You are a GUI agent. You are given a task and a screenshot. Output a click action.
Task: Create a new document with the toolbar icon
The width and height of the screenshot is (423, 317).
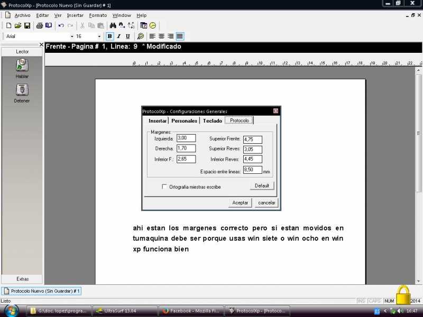pyautogui.click(x=8, y=25)
